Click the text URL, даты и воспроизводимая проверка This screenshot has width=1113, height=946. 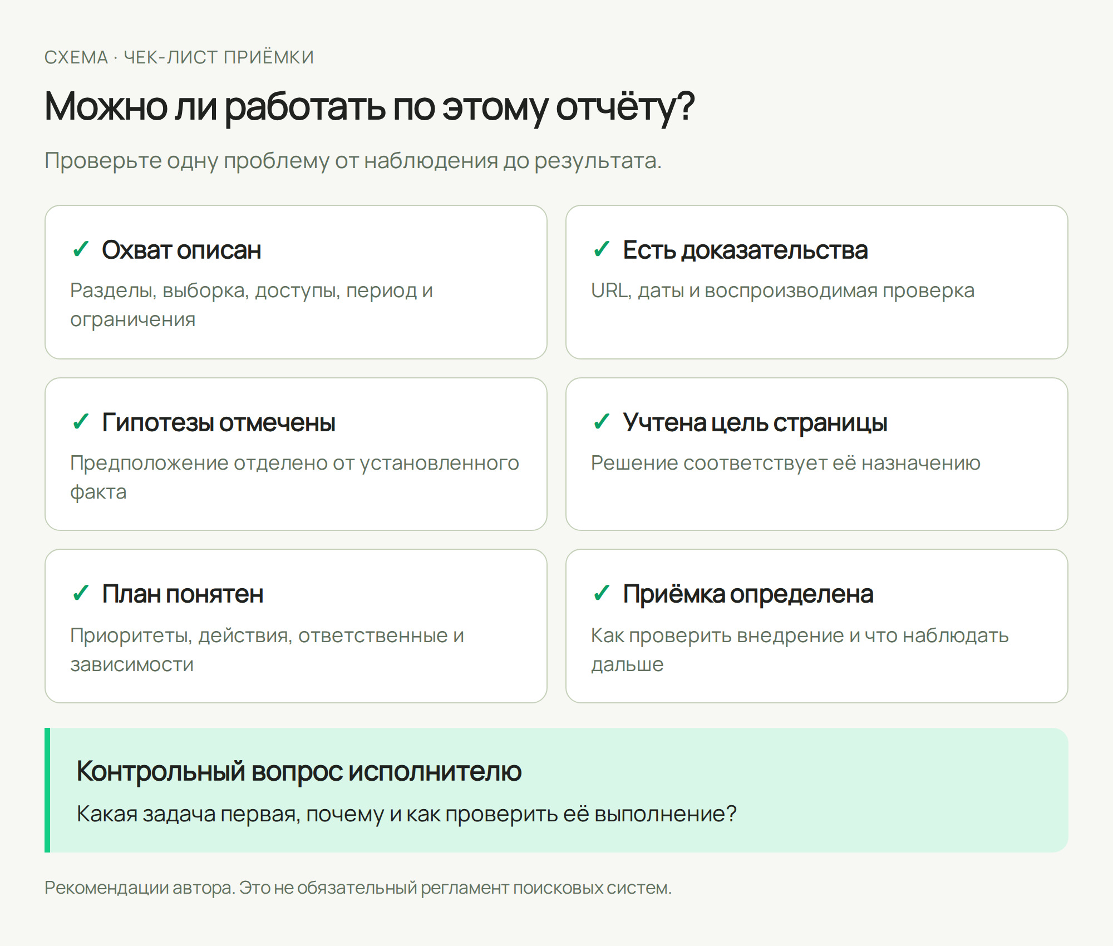pos(782,291)
